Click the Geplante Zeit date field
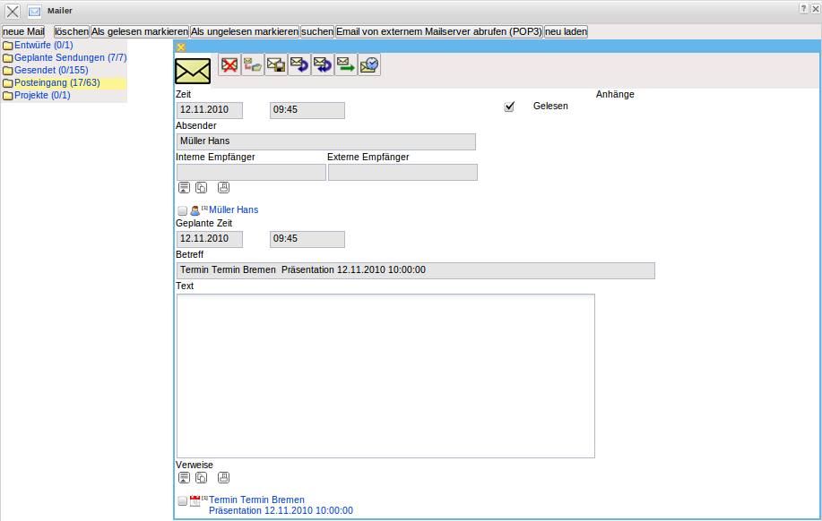The width and height of the screenshot is (822, 521). coord(210,239)
